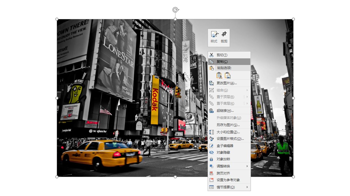Open 更改图片(A)... menu entry
This screenshot has height=196, width=350.
(x=229, y=83)
